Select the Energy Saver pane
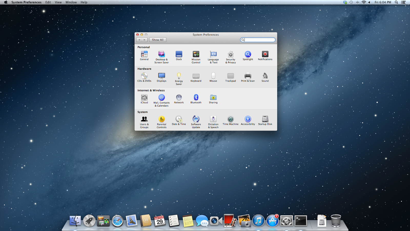Screen dimensions: 410x231 coord(179,76)
